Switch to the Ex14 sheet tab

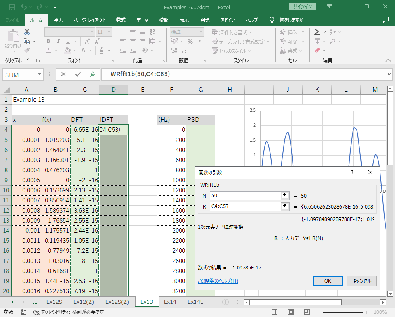[x=170, y=302]
